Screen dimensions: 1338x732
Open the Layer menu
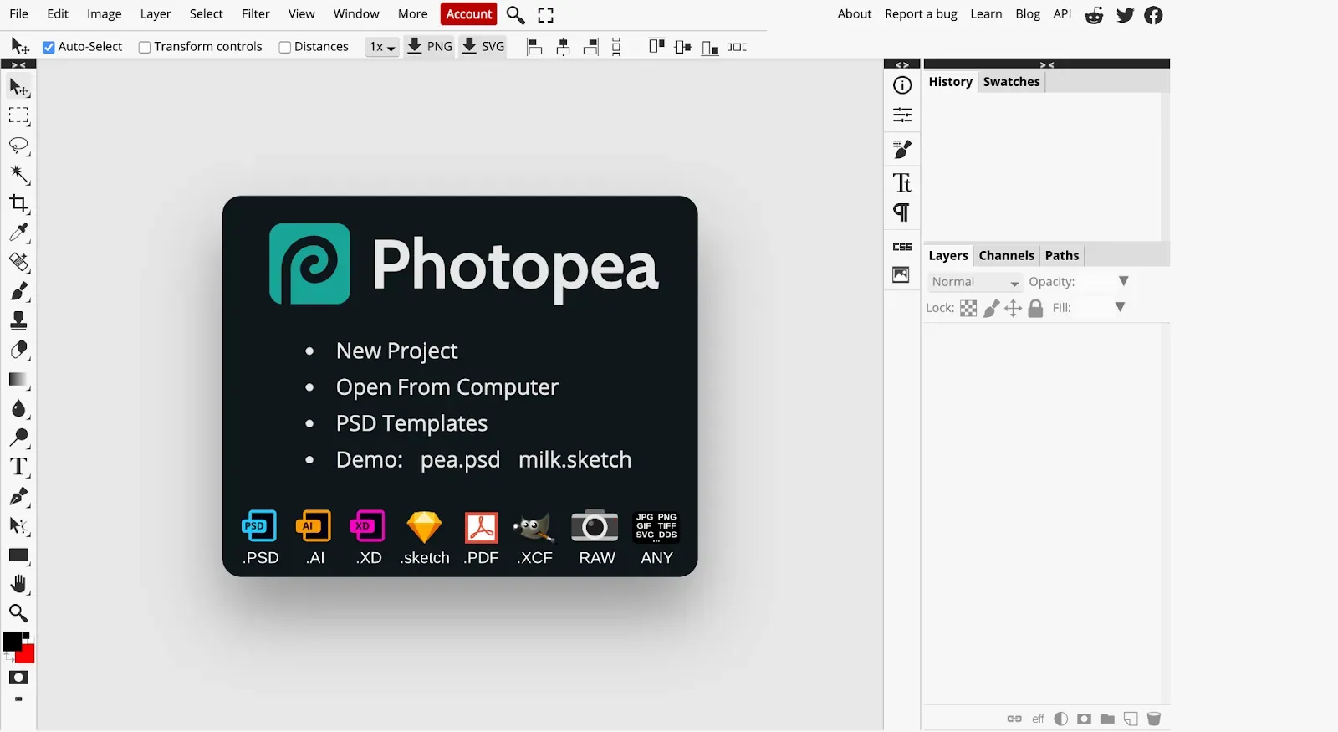pyautogui.click(x=156, y=14)
